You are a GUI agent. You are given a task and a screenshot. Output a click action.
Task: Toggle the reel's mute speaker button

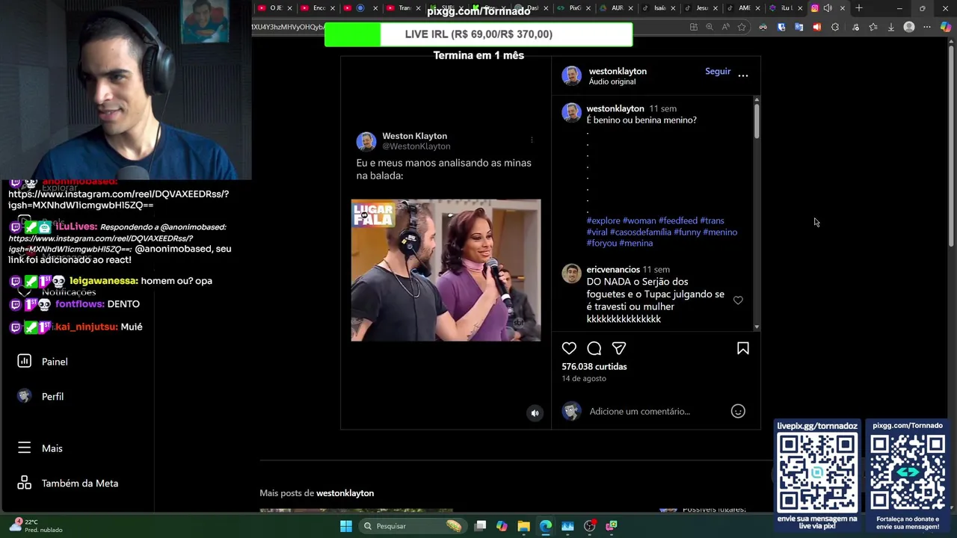point(535,413)
